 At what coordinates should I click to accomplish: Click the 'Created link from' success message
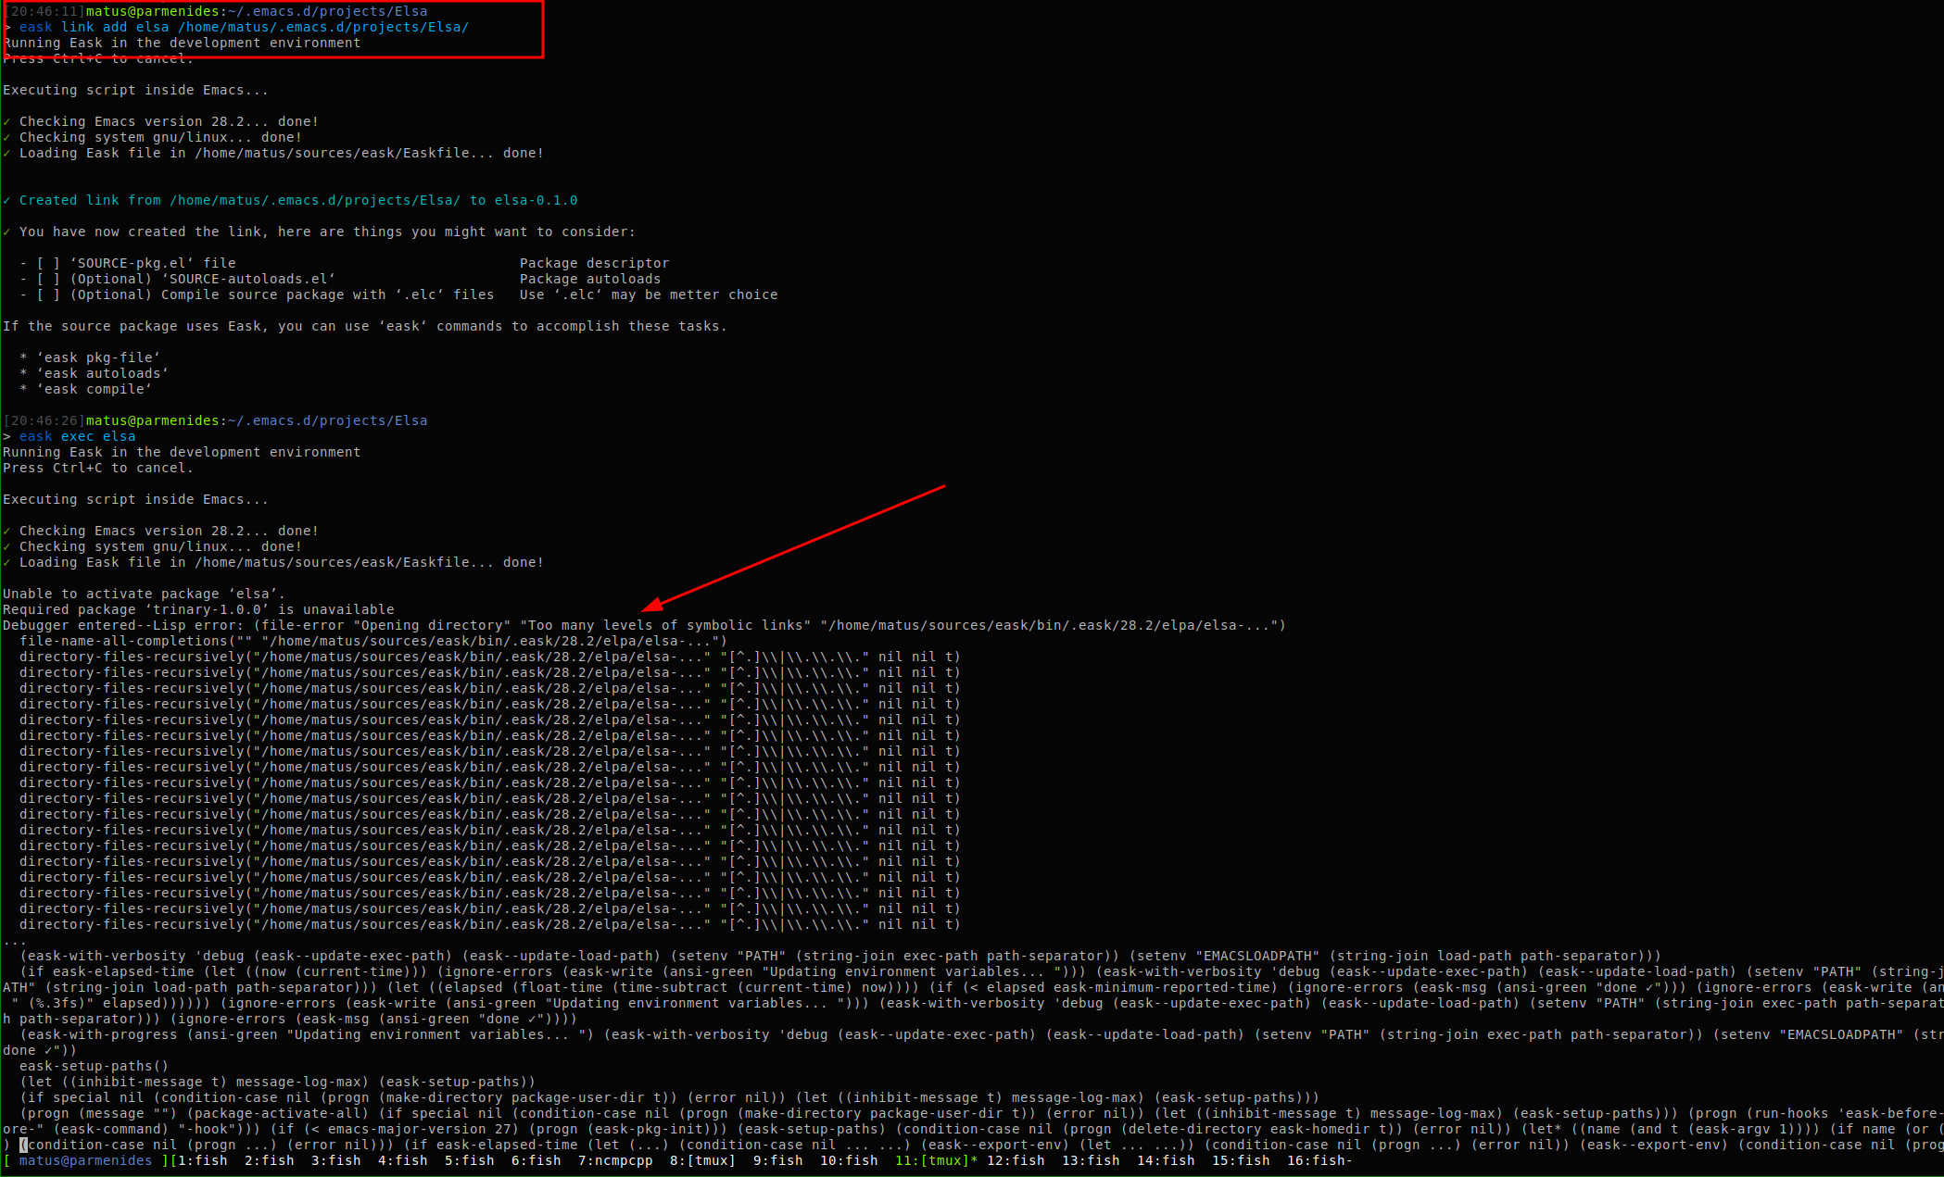[x=297, y=200]
